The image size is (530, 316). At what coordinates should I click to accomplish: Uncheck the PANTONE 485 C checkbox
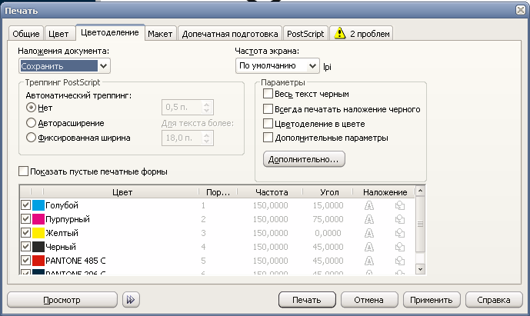click(x=25, y=261)
